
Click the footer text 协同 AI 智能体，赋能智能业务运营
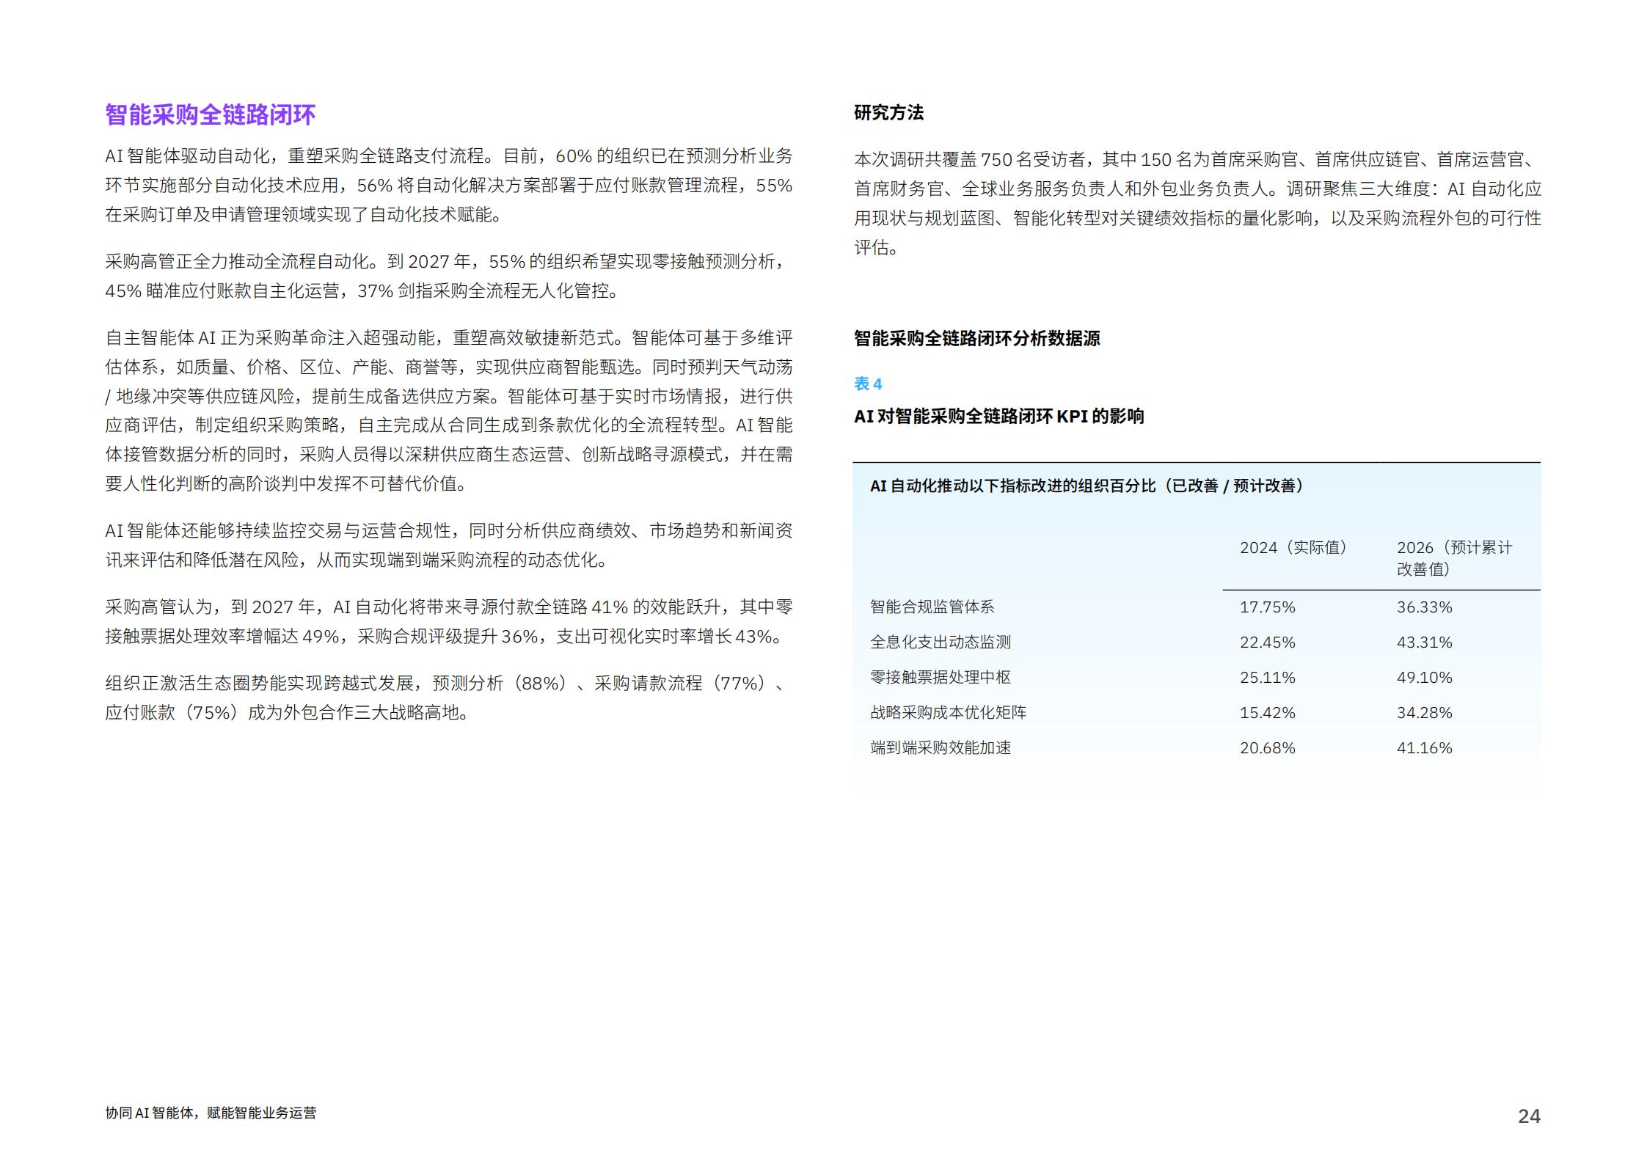point(211,1113)
